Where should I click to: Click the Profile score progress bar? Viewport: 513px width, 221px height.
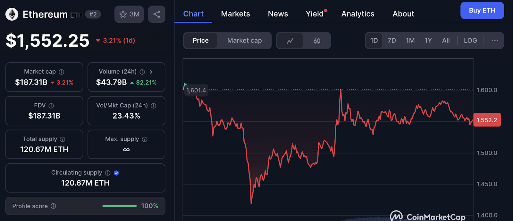[x=120, y=206]
